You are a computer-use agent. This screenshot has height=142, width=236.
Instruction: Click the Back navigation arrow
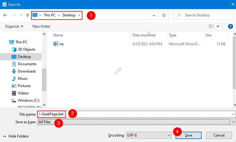[5, 15]
